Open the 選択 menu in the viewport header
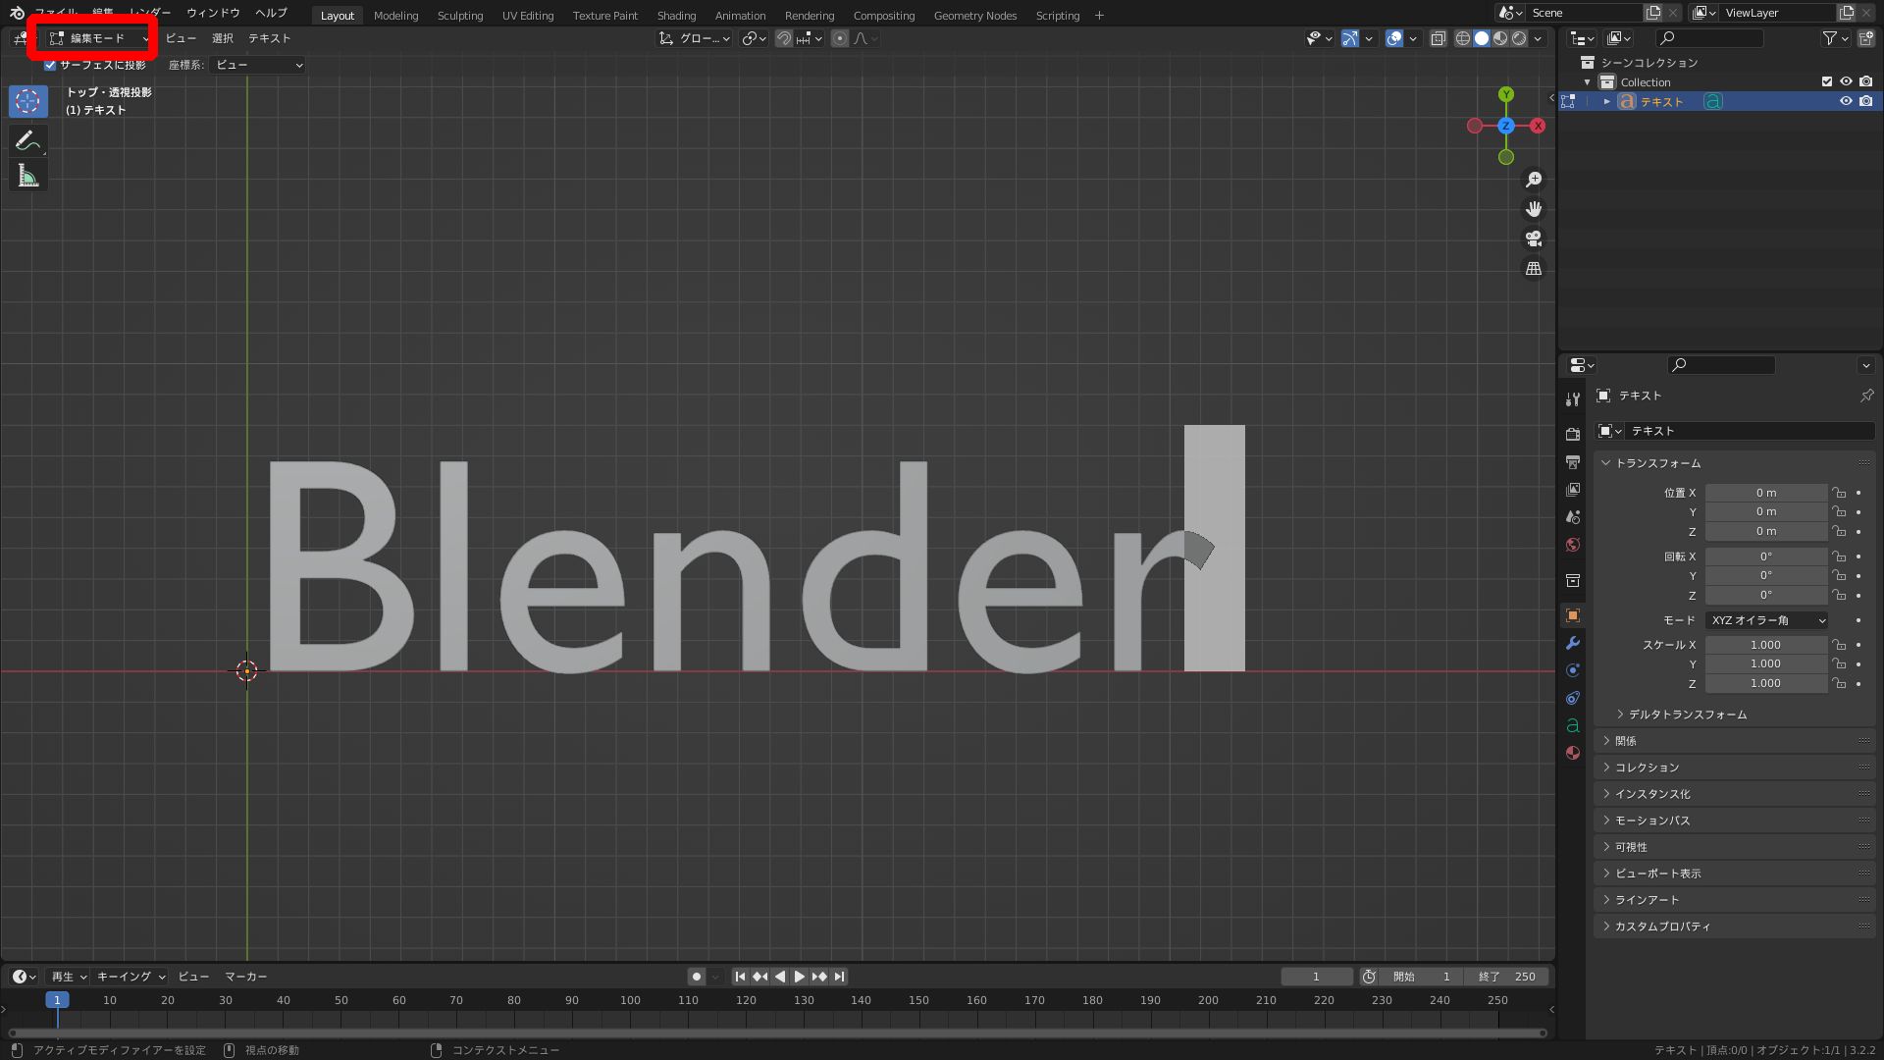Viewport: 1884px width, 1060px height. (222, 38)
